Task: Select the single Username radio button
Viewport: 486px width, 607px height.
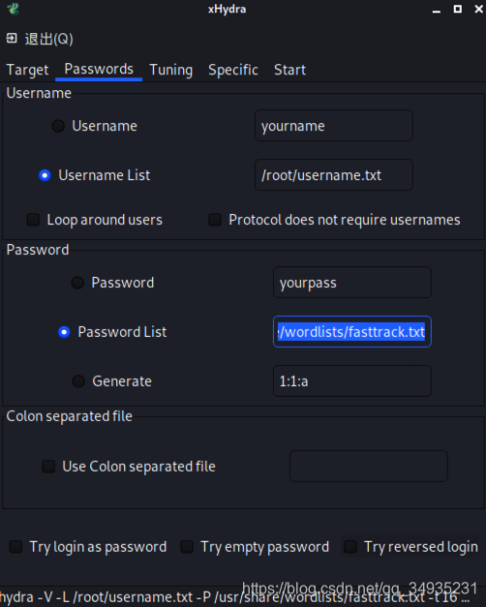Action: pyautogui.click(x=58, y=126)
